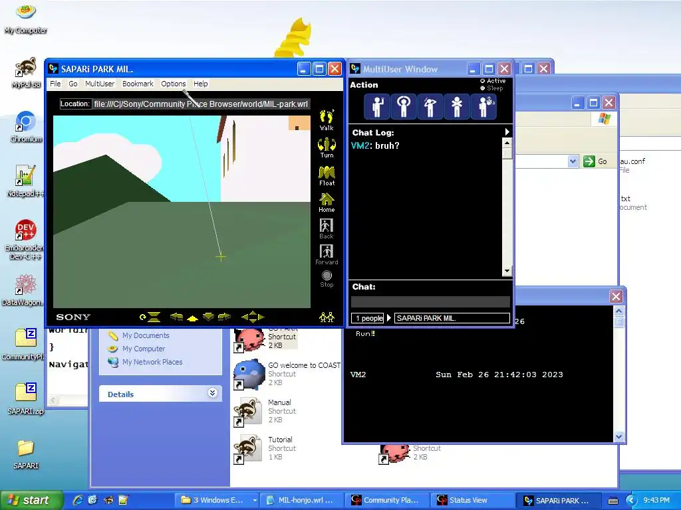681x510 pixels.
Task: Open the Help menu
Action: 200,84
